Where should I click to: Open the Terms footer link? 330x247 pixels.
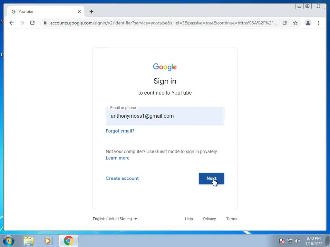(231, 219)
